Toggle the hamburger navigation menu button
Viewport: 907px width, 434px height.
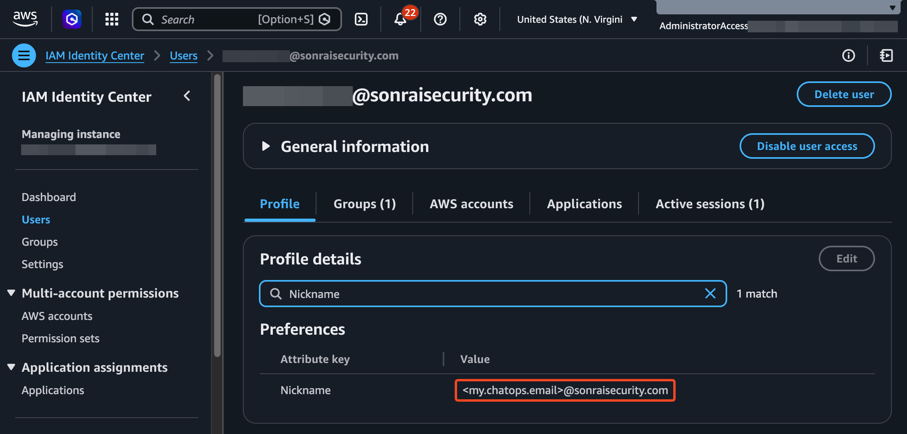click(24, 55)
